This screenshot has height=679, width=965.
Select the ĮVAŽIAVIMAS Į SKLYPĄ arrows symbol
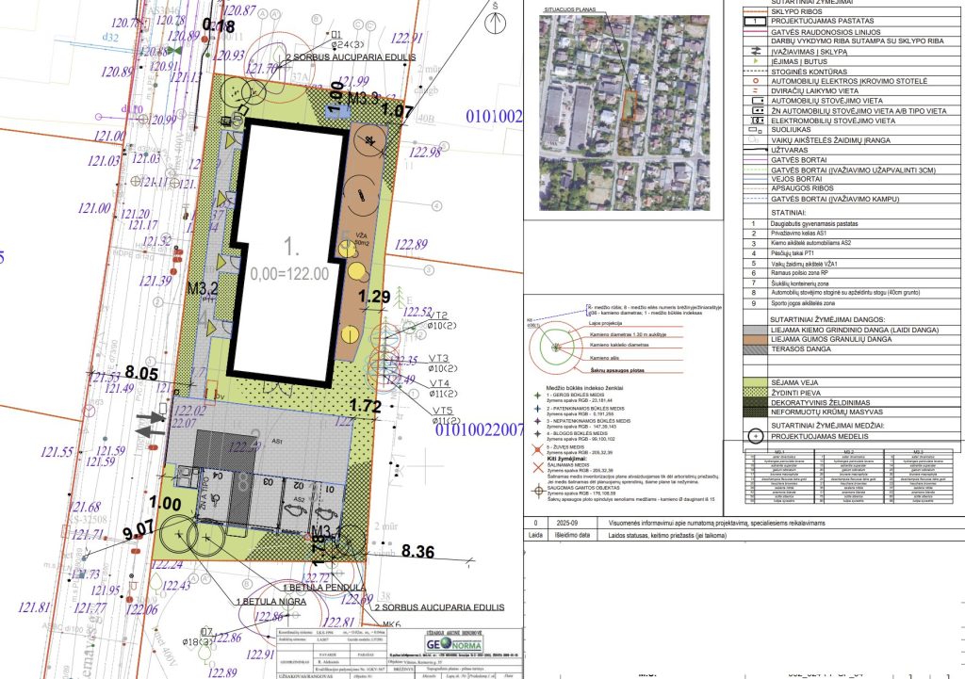[754, 49]
